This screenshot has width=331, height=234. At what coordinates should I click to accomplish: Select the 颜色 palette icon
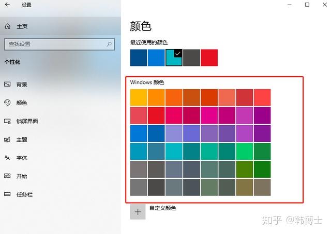pos(7,103)
